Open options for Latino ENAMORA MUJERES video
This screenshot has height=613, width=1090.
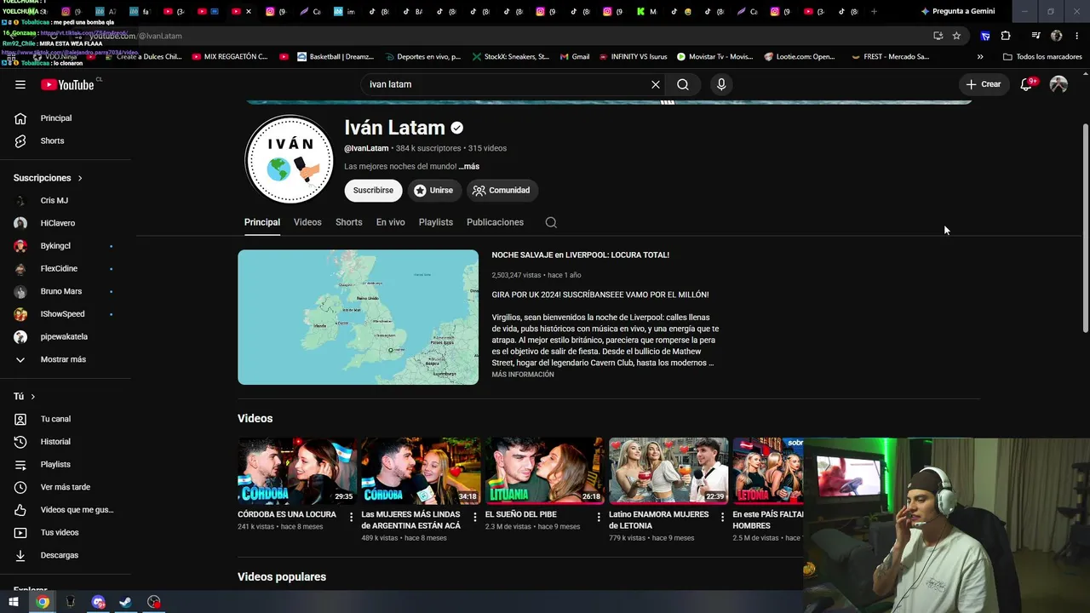[723, 517]
